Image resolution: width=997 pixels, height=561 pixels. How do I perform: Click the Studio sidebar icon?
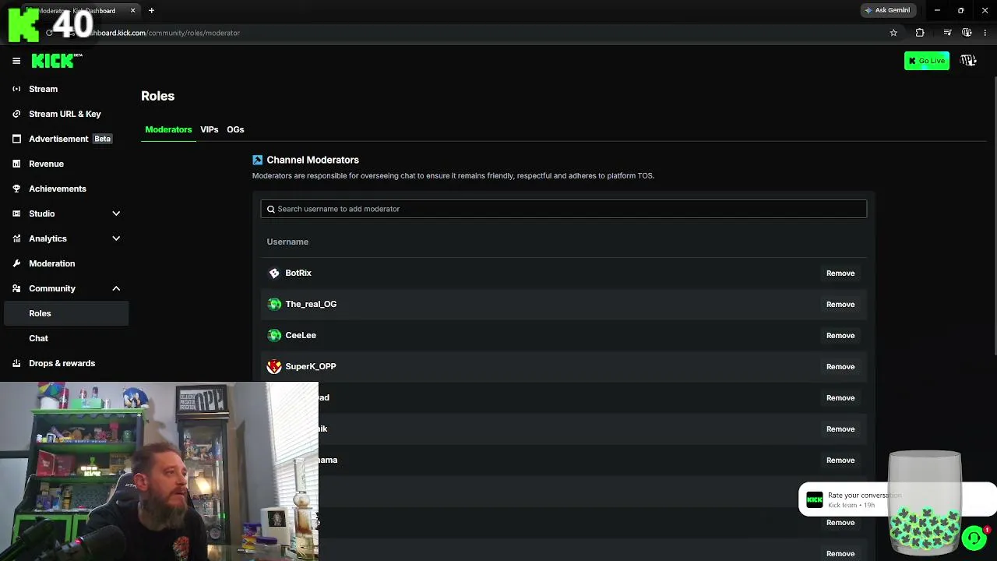[x=16, y=213]
